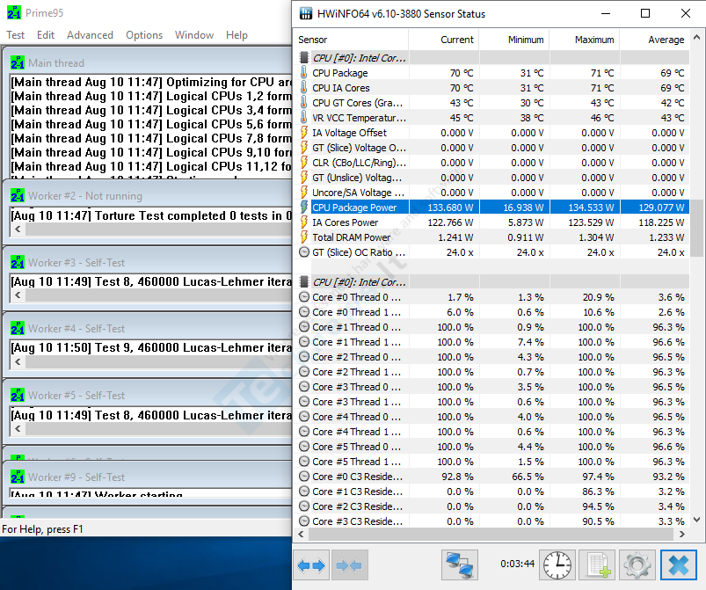Click the CPU GT Cores thermometer icon

[304, 102]
